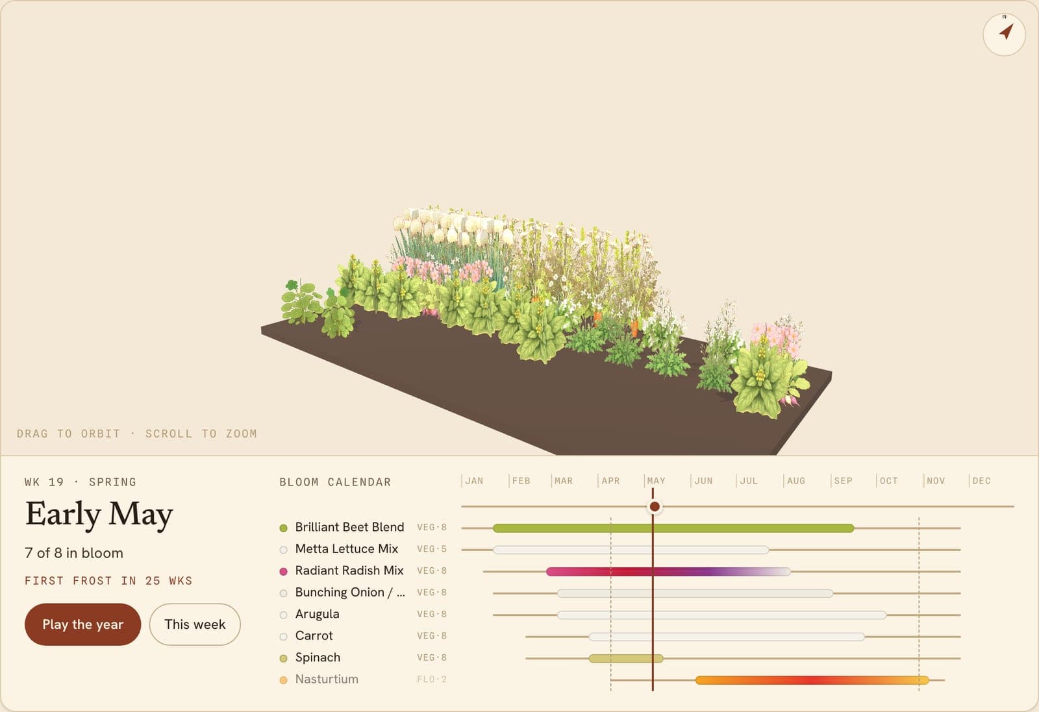Click the SEP month label

point(843,481)
